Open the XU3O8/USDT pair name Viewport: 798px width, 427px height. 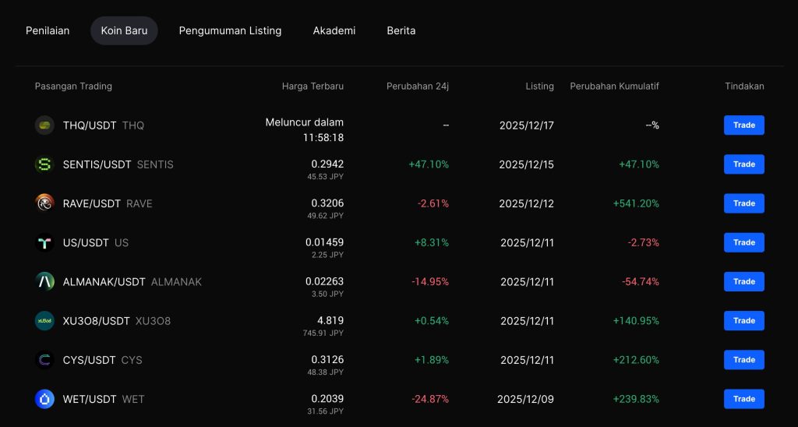(x=96, y=320)
